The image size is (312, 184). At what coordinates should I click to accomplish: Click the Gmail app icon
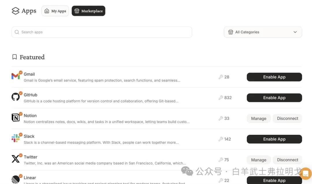[x=16, y=76]
